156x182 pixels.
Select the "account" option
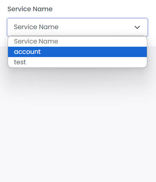tap(77, 52)
